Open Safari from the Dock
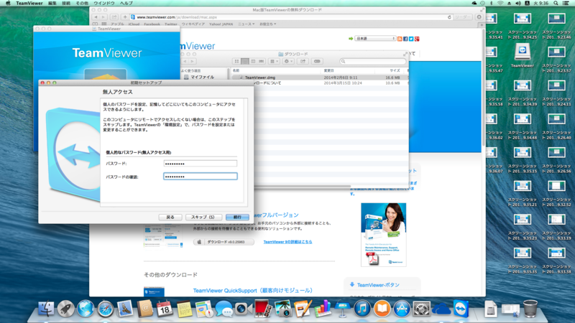This screenshot has width=575, height=323. [105, 309]
